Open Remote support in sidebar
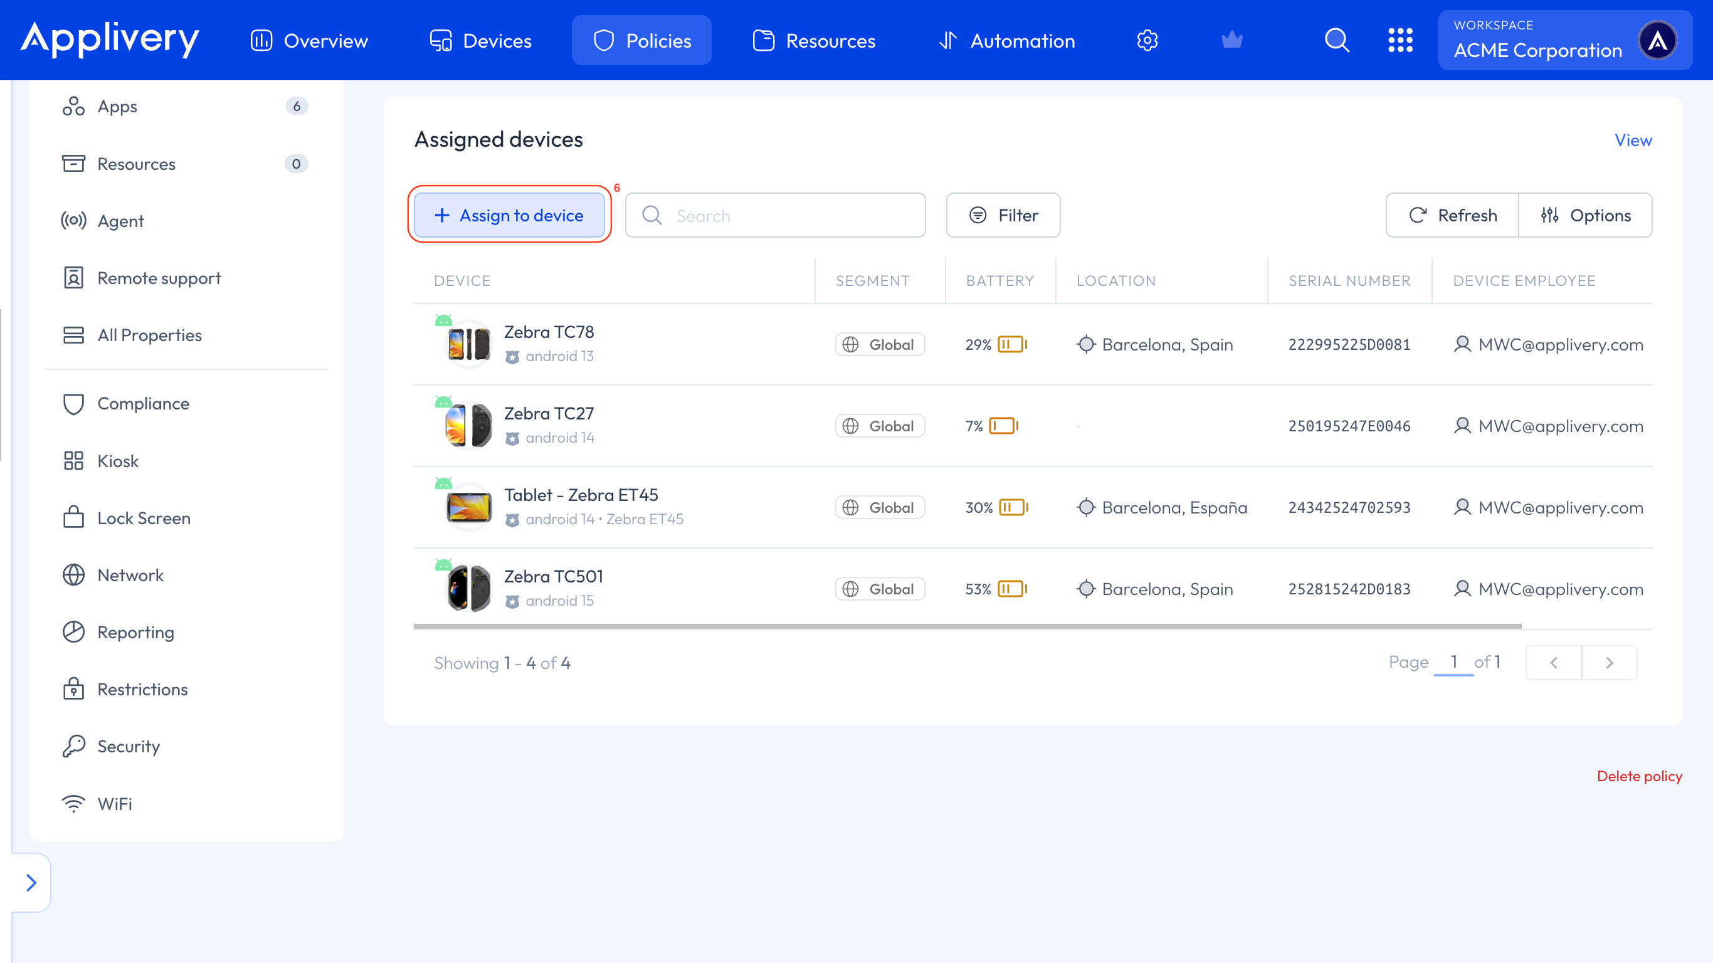The width and height of the screenshot is (1713, 963). [159, 278]
